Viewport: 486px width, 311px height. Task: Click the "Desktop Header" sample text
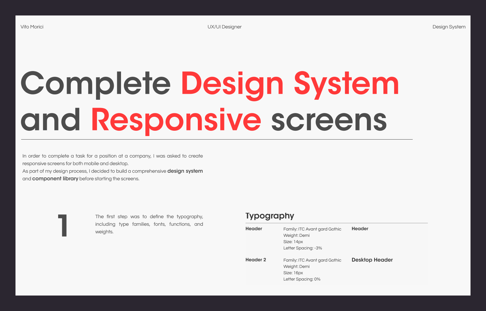click(372, 260)
